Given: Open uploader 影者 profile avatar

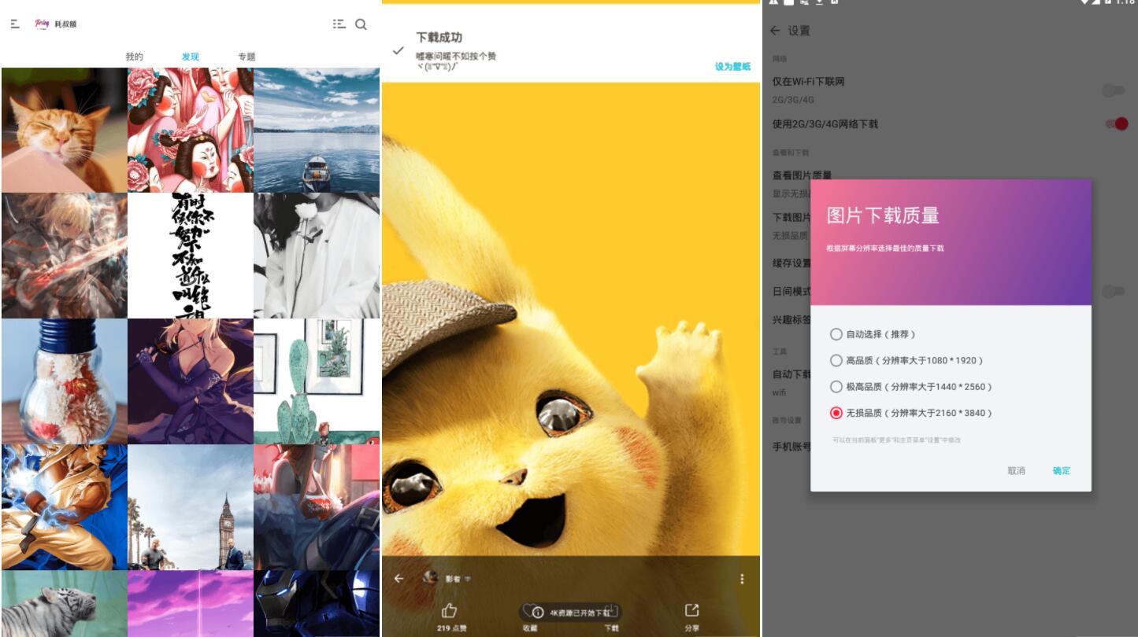Looking at the screenshot, I should pos(430,578).
